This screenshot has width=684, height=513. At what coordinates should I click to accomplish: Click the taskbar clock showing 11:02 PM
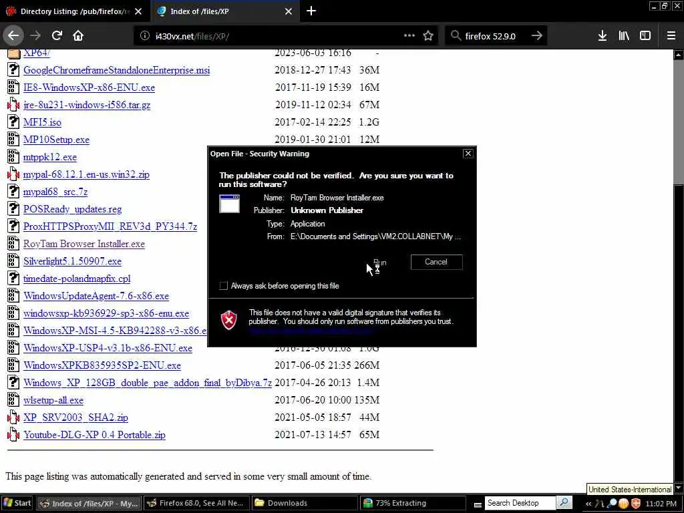pos(661,504)
